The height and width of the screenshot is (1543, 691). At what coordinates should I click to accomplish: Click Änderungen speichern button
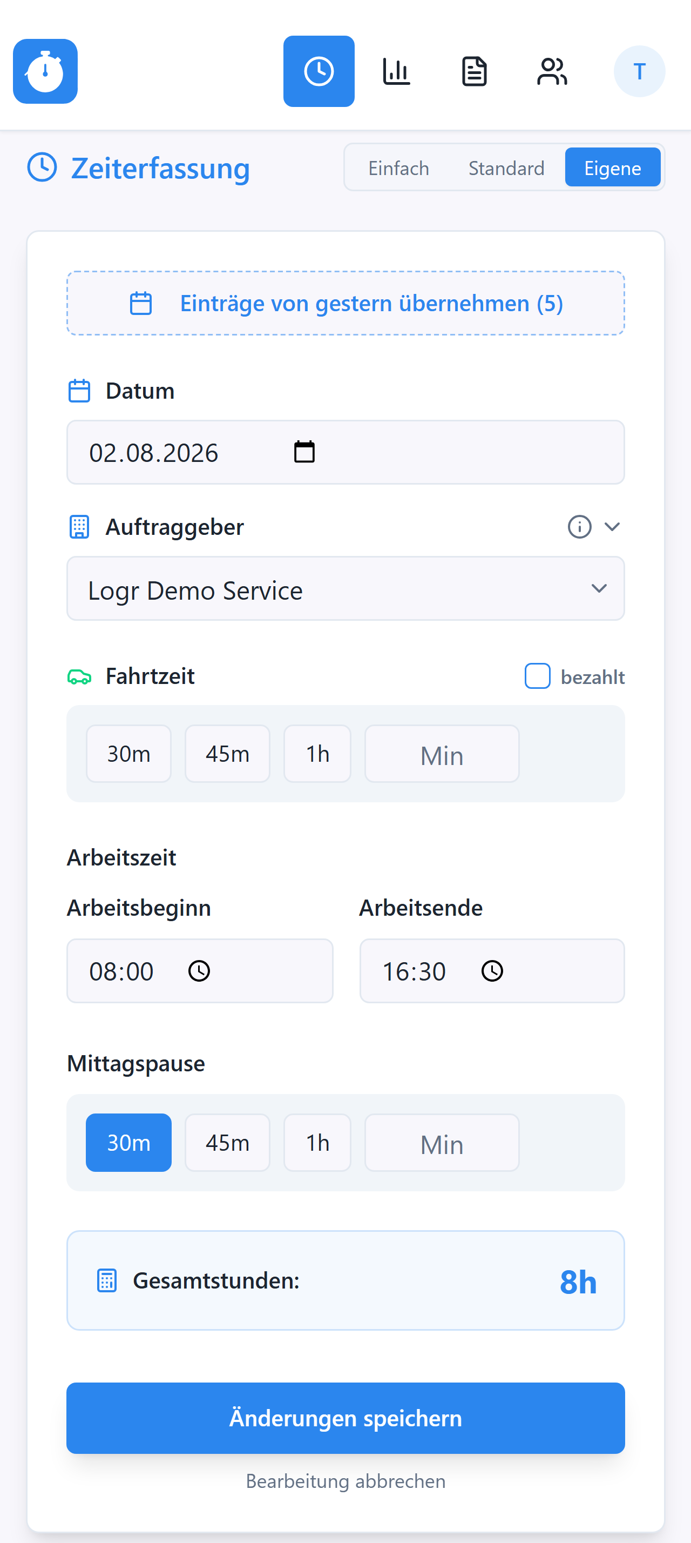(x=346, y=1418)
